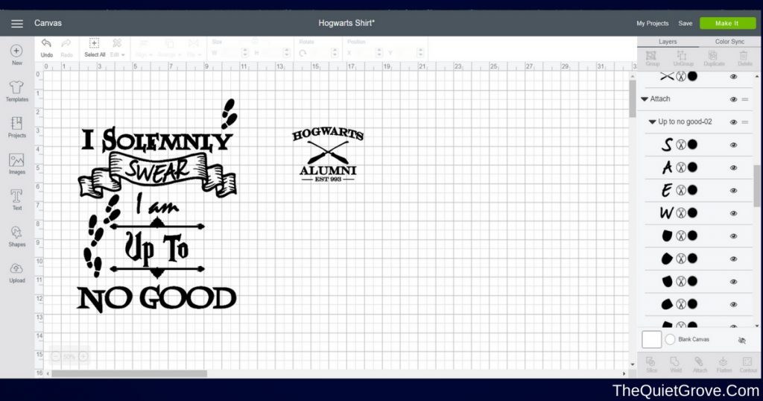This screenshot has height=401, width=763.
Task: Click black color dot on A layer
Action: [x=692, y=168]
